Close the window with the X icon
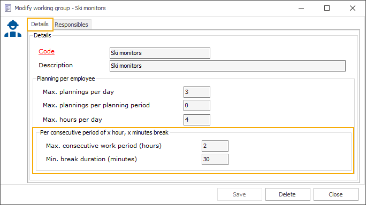The height and width of the screenshot is (205, 366). click(x=353, y=8)
